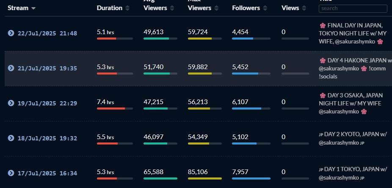Select the 46,097 avg viewers value
The width and height of the screenshot is (392, 188).
(154, 137)
